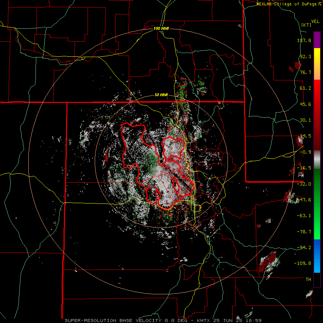Click the 'KMTX' station identifier in caption
Image resolution: width=323 pixels, height=323 pixels.
click(x=204, y=320)
